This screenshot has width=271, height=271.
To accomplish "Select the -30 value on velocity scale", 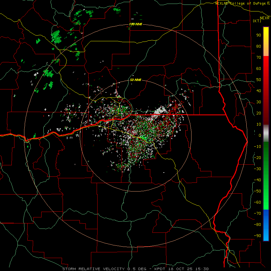I will point(257,169).
